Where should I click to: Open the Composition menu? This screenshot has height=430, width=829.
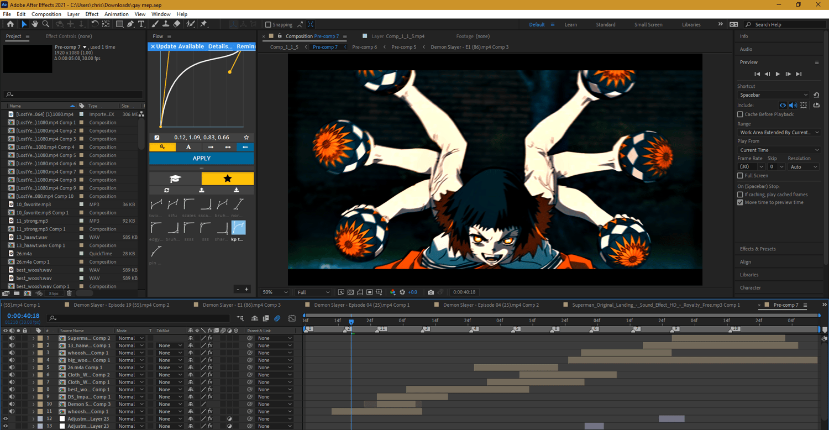(x=46, y=14)
